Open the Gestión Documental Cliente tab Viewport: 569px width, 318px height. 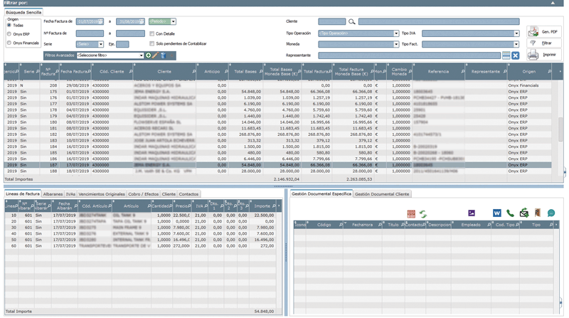click(x=382, y=194)
